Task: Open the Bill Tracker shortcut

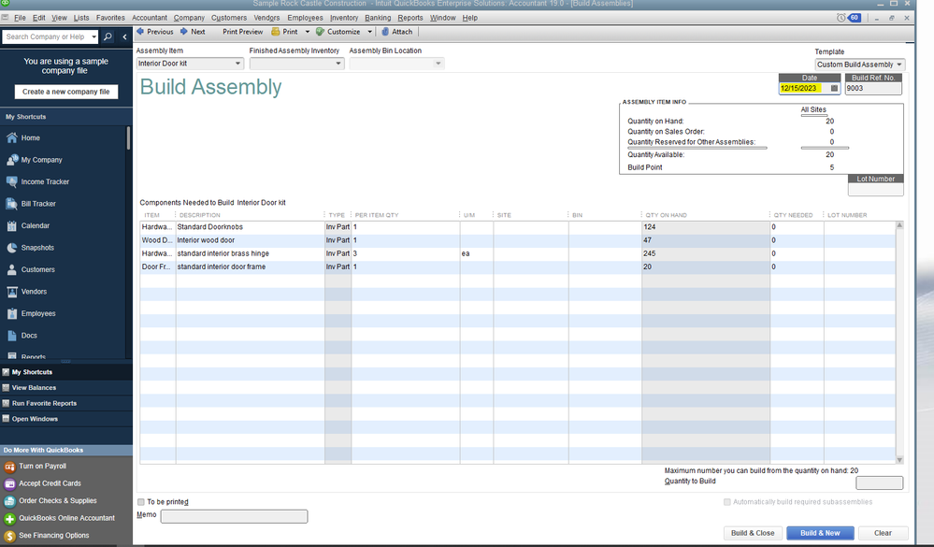Action: (x=32, y=204)
